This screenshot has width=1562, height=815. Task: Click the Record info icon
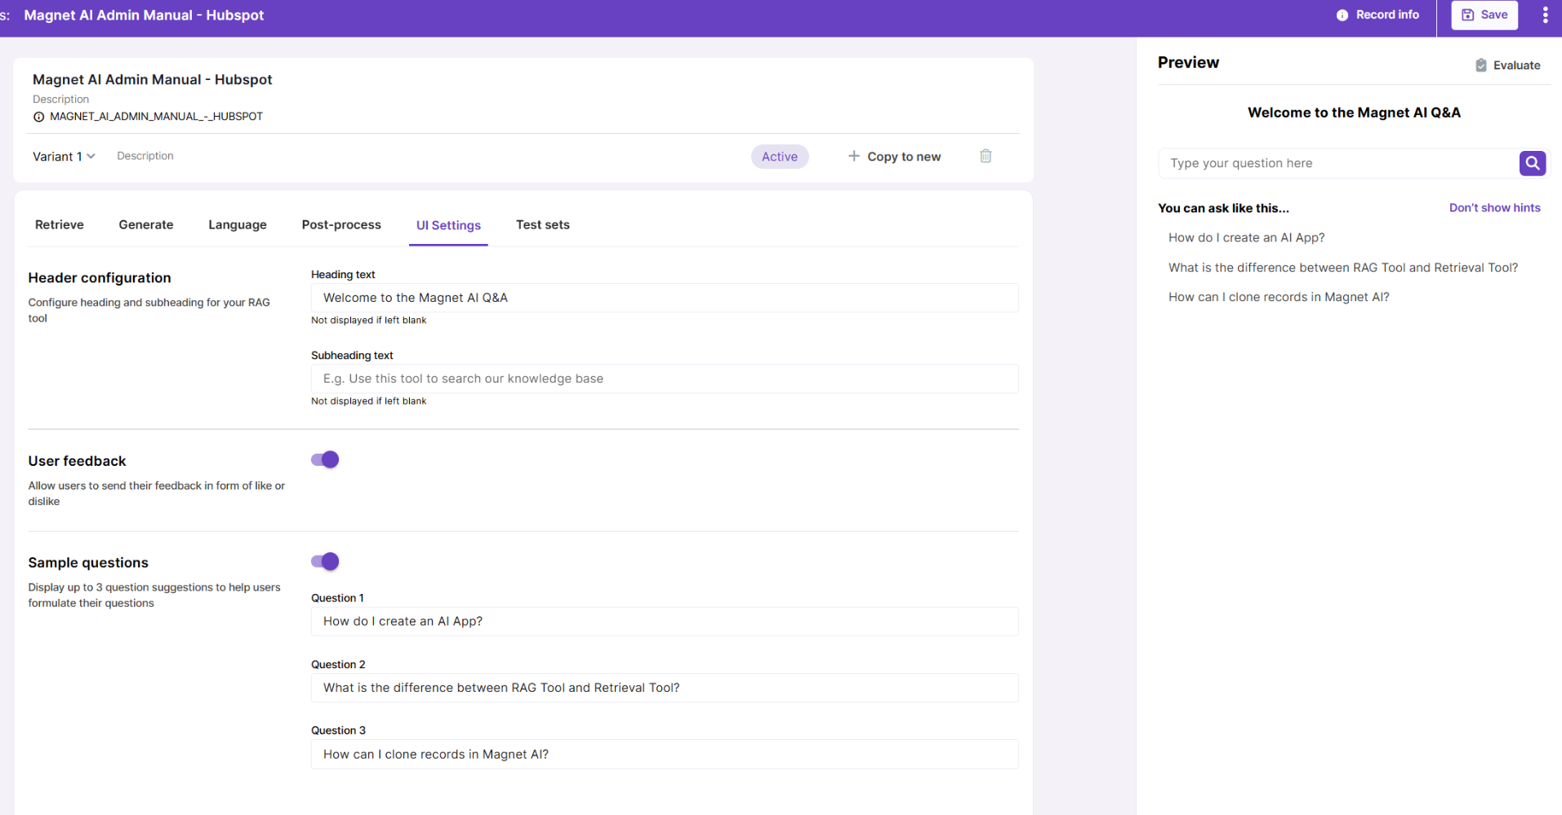[x=1342, y=16]
